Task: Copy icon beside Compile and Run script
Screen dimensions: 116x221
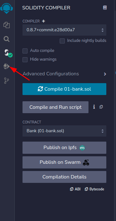Action: coord(101,107)
